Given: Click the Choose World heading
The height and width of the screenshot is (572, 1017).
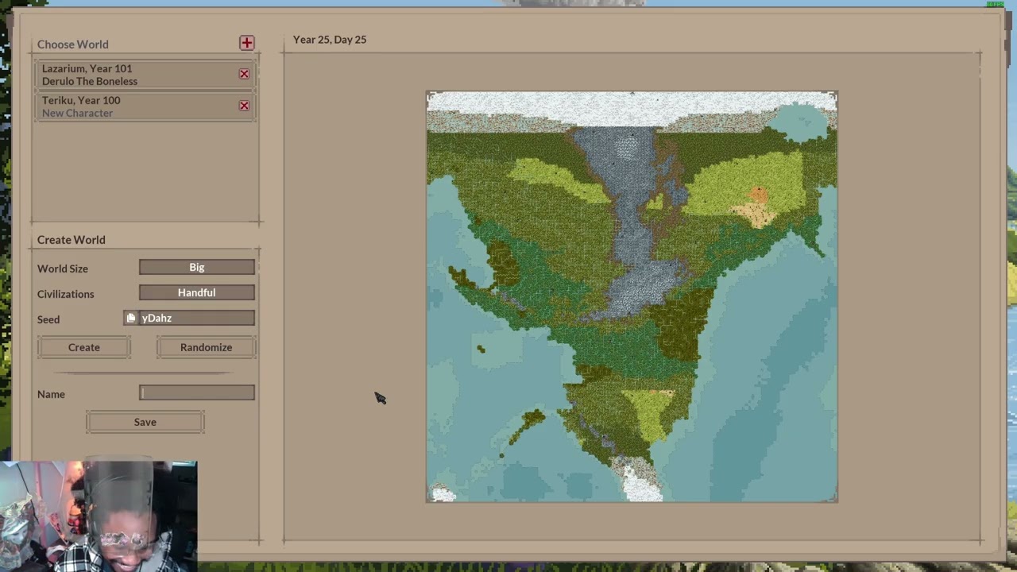Looking at the screenshot, I should pos(73,44).
